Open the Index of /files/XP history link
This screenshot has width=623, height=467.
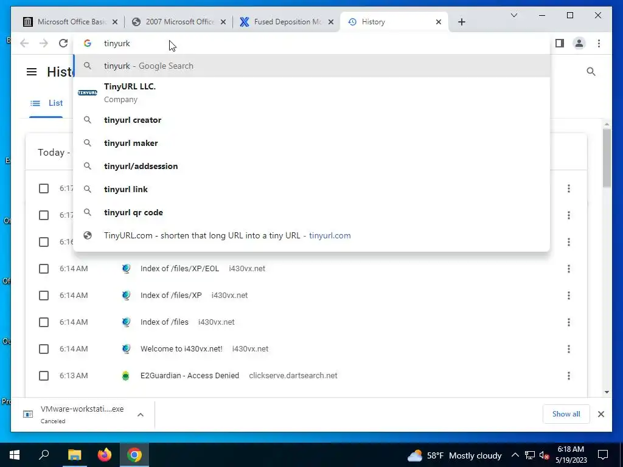171,296
